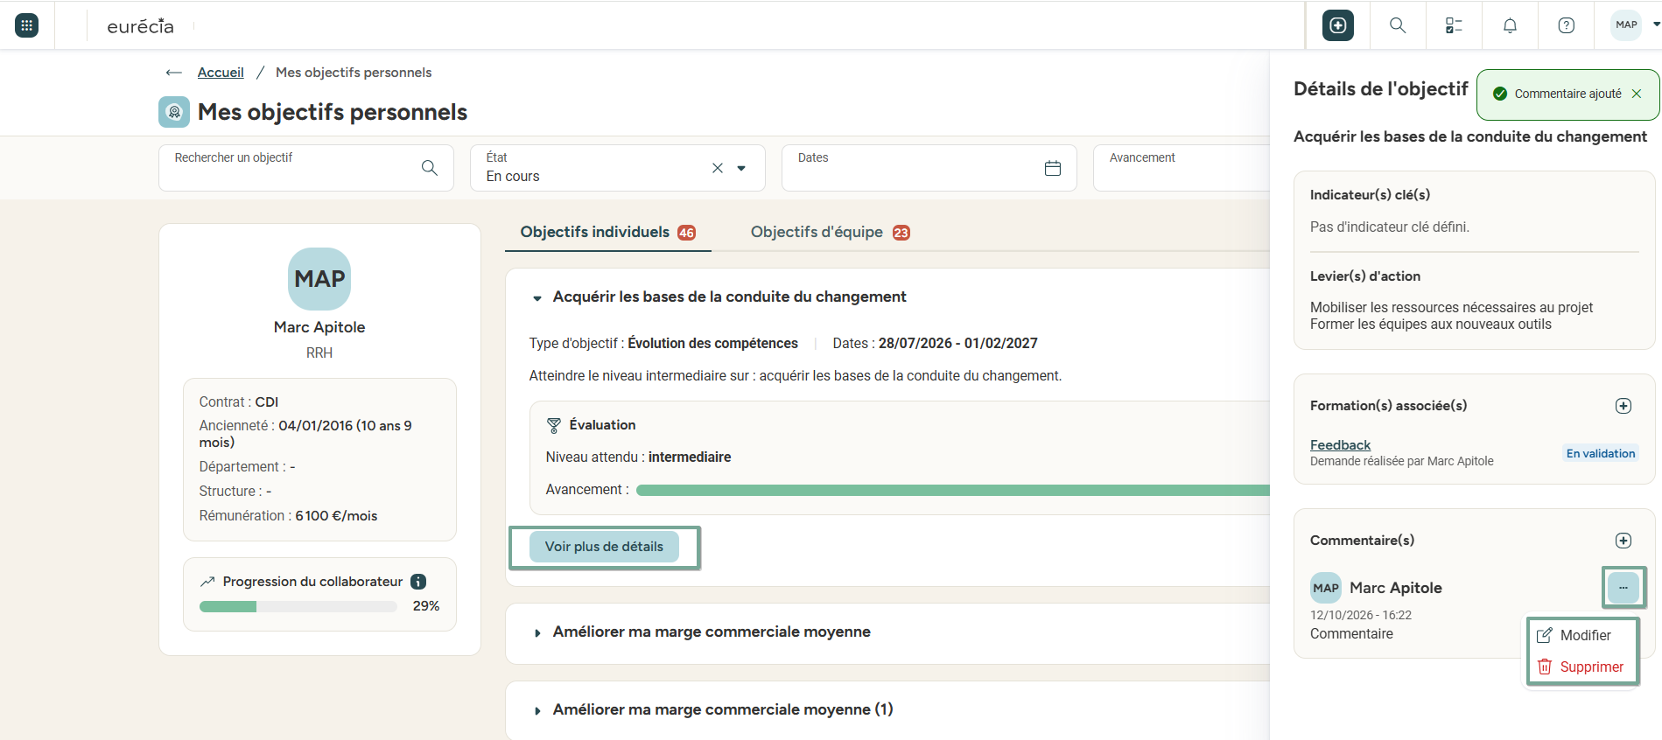Viewport: 1662px width, 740px height.
Task: Open the apps grid menu icon
Action: click(x=27, y=25)
